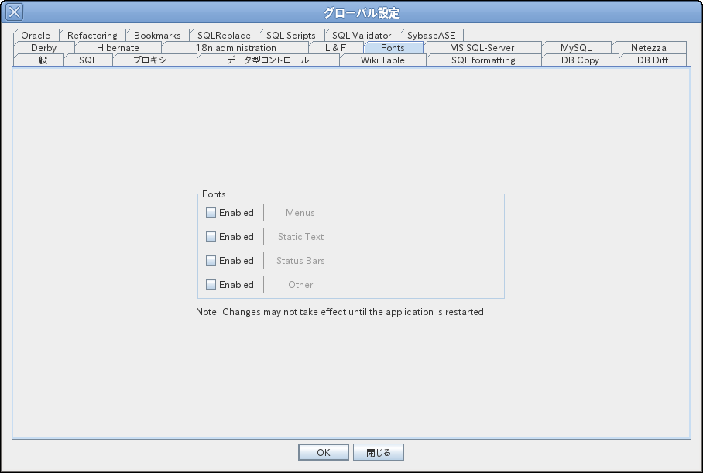
Task: Select the SQL tab
Action: click(x=88, y=60)
